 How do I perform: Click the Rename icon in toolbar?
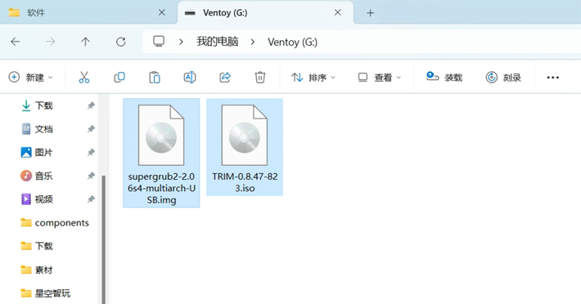coord(190,78)
